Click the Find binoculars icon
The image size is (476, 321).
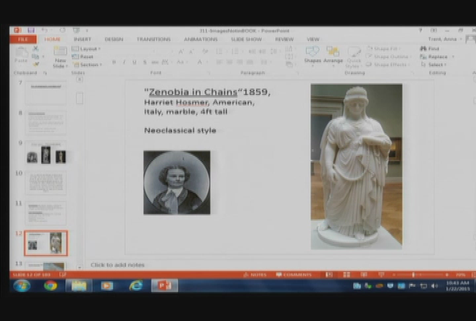(x=423, y=48)
